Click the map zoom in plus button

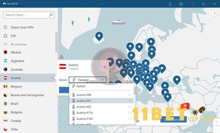(216, 122)
